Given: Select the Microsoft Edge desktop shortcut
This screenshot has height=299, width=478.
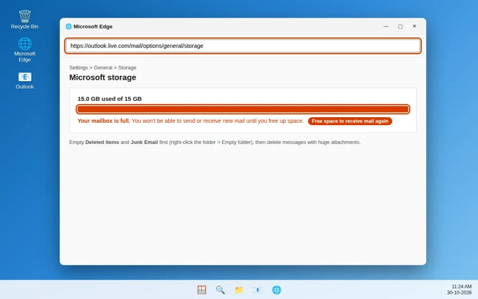Looking at the screenshot, I should [25, 50].
